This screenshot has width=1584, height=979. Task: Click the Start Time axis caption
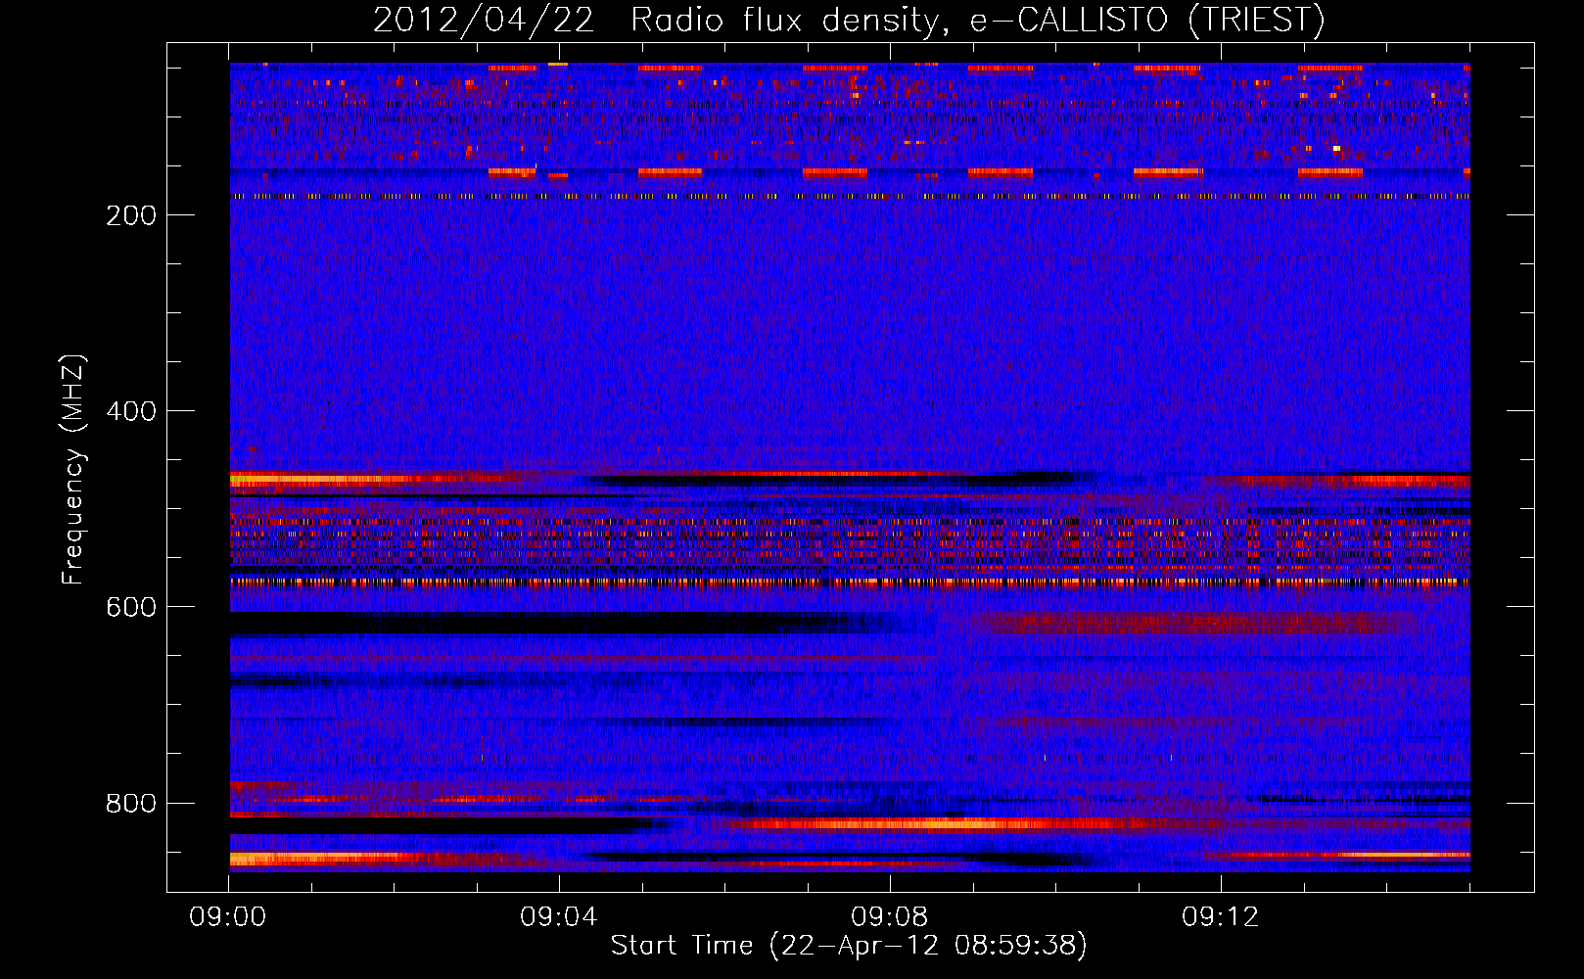click(849, 946)
